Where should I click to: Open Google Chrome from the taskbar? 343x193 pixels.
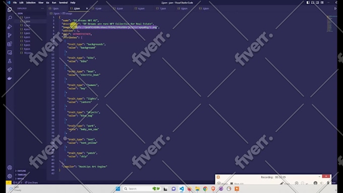coord(205,188)
